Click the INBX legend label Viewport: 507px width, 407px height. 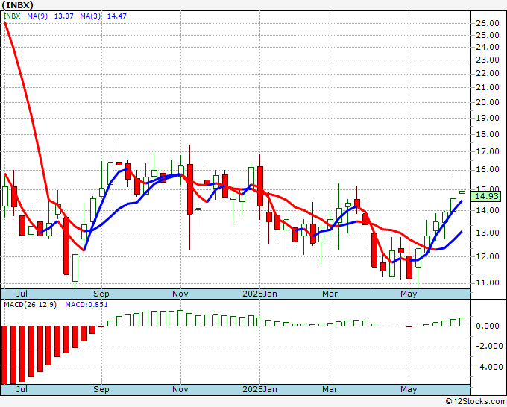click(x=12, y=16)
